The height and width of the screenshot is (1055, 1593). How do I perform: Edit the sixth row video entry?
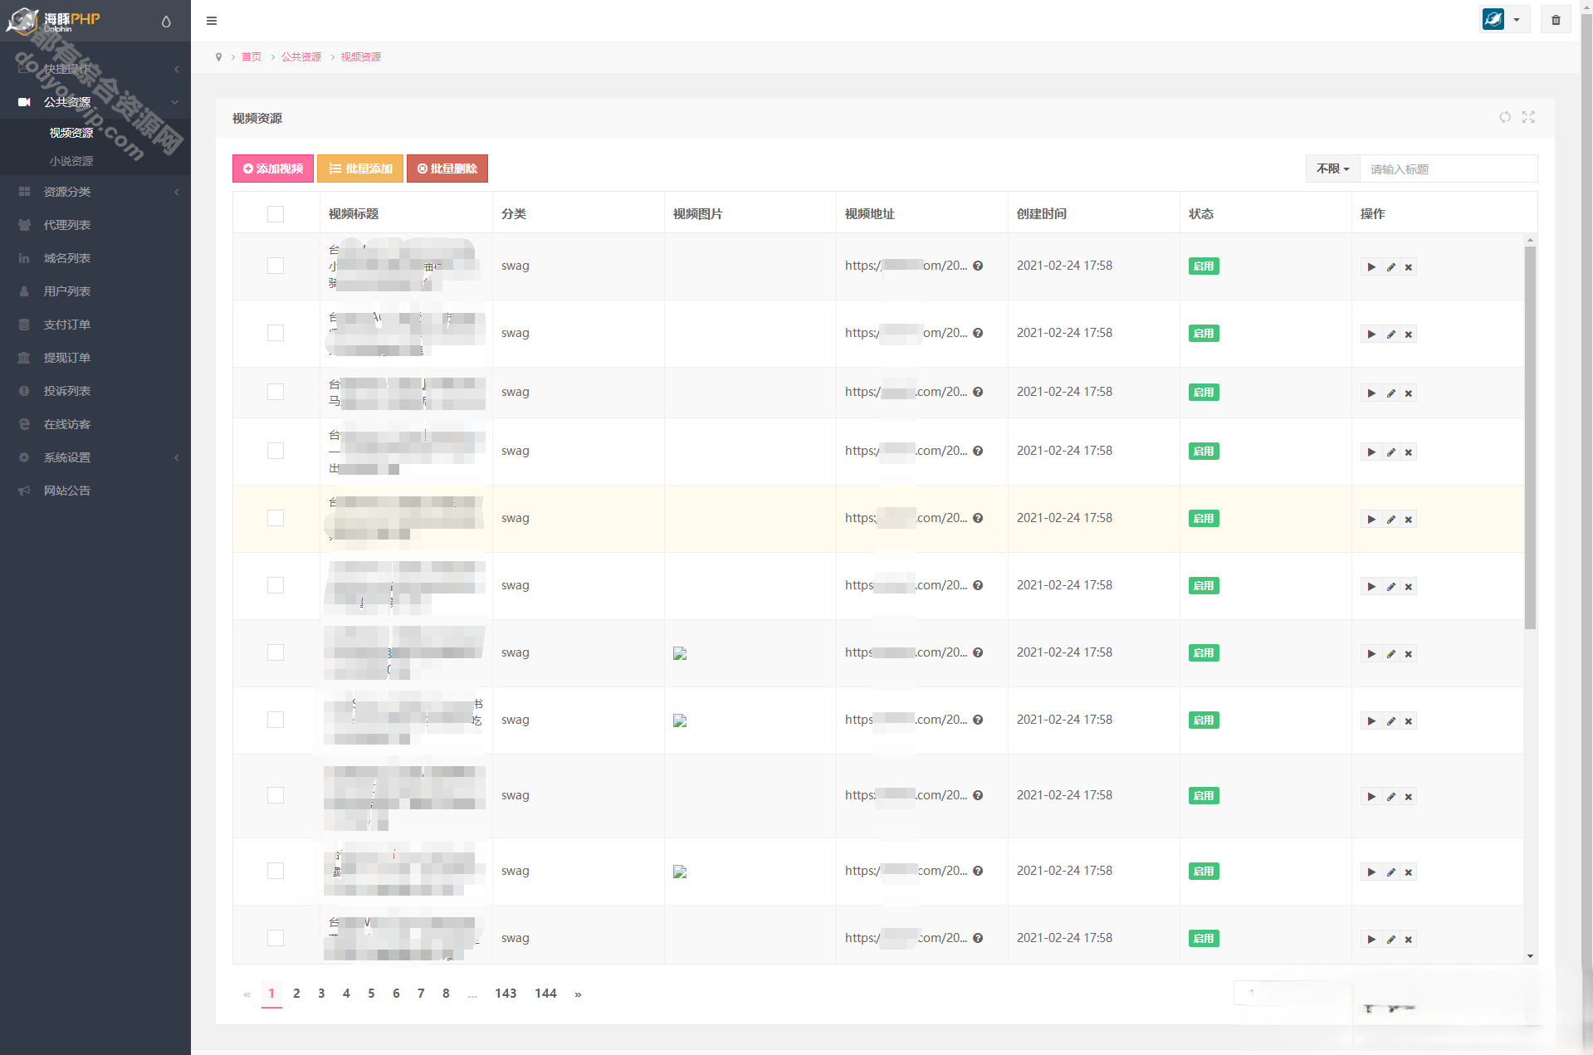pos(1390,587)
